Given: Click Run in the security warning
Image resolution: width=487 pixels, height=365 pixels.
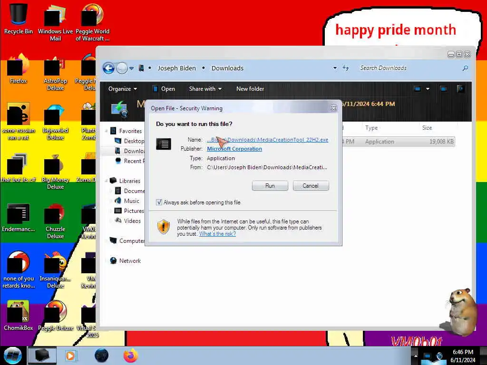Looking at the screenshot, I should pos(270,186).
